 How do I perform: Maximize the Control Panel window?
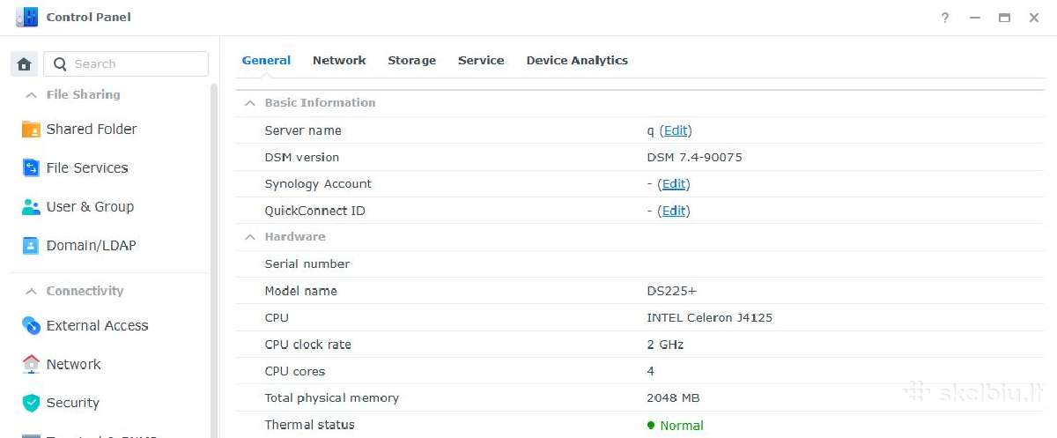tap(1004, 18)
